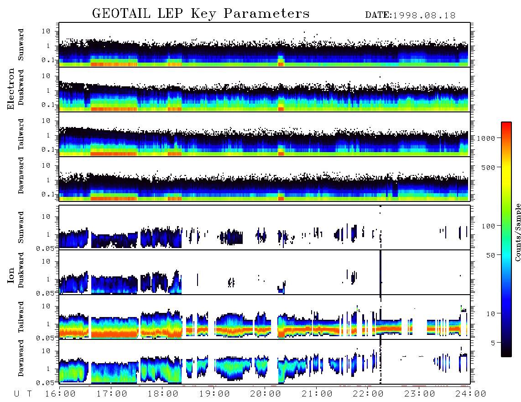Viewport: 521px width, 402px height.
Task: Click the Ion 'Tailward' panel label
Action: pyautogui.click(x=21, y=317)
